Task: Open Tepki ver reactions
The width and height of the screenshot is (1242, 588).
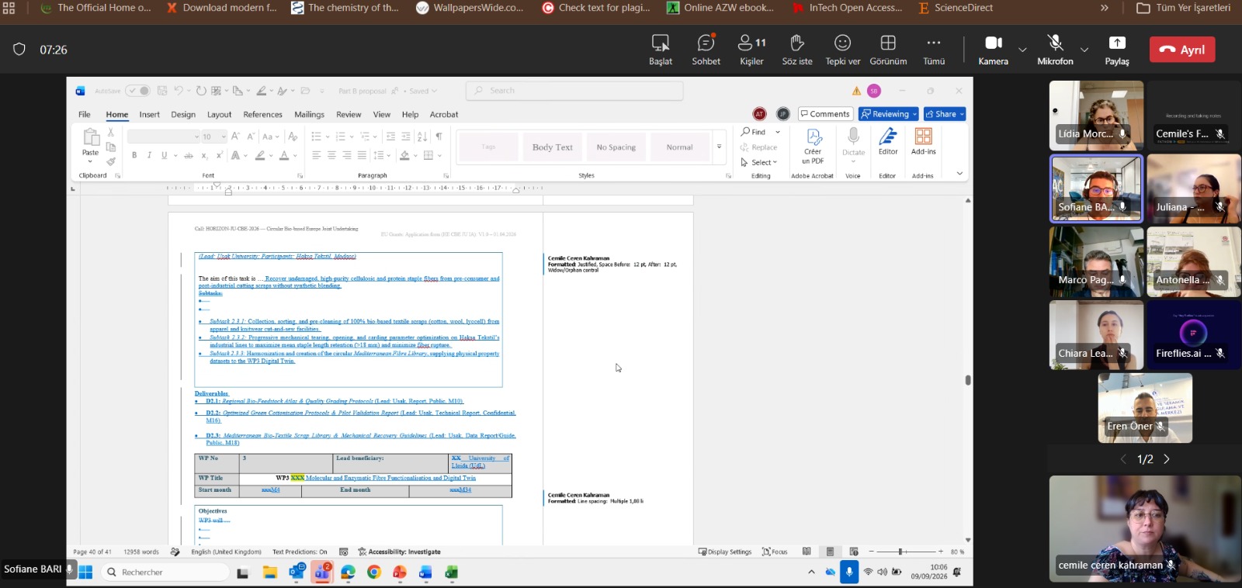Action: click(x=842, y=50)
